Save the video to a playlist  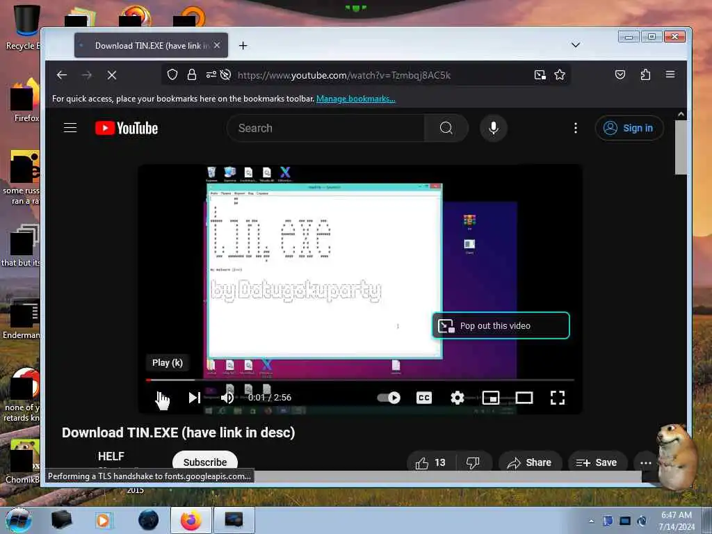point(597,462)
